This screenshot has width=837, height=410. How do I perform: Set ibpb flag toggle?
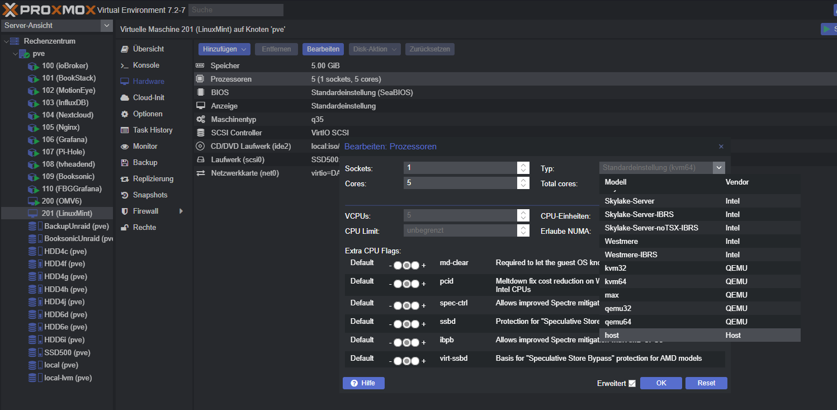pyautogui.click(x=407, y=343)
